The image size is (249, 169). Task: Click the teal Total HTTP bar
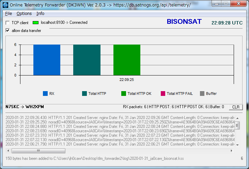[87, 60]
